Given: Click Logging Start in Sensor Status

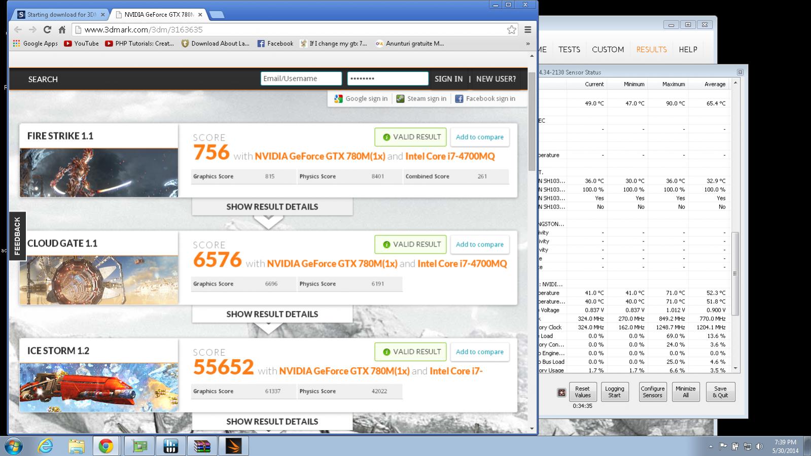Looking at the screenshot, I should click(614, 392).
